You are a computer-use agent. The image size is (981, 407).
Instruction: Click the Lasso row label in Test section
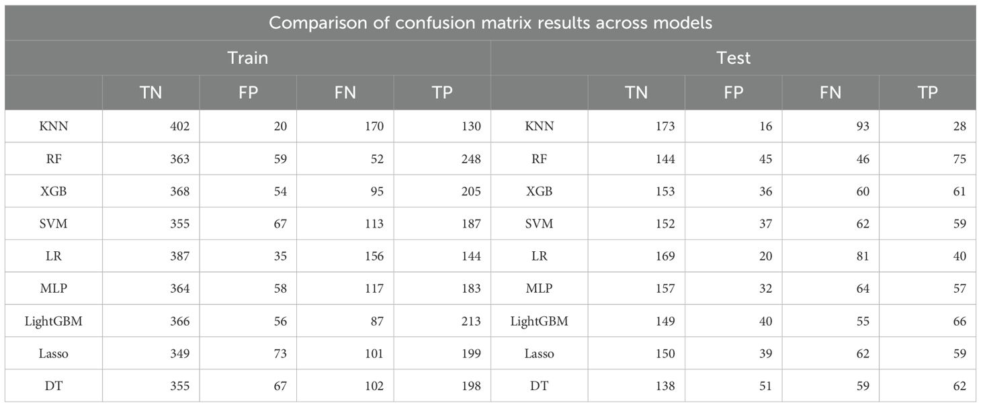tap(540, 354)
